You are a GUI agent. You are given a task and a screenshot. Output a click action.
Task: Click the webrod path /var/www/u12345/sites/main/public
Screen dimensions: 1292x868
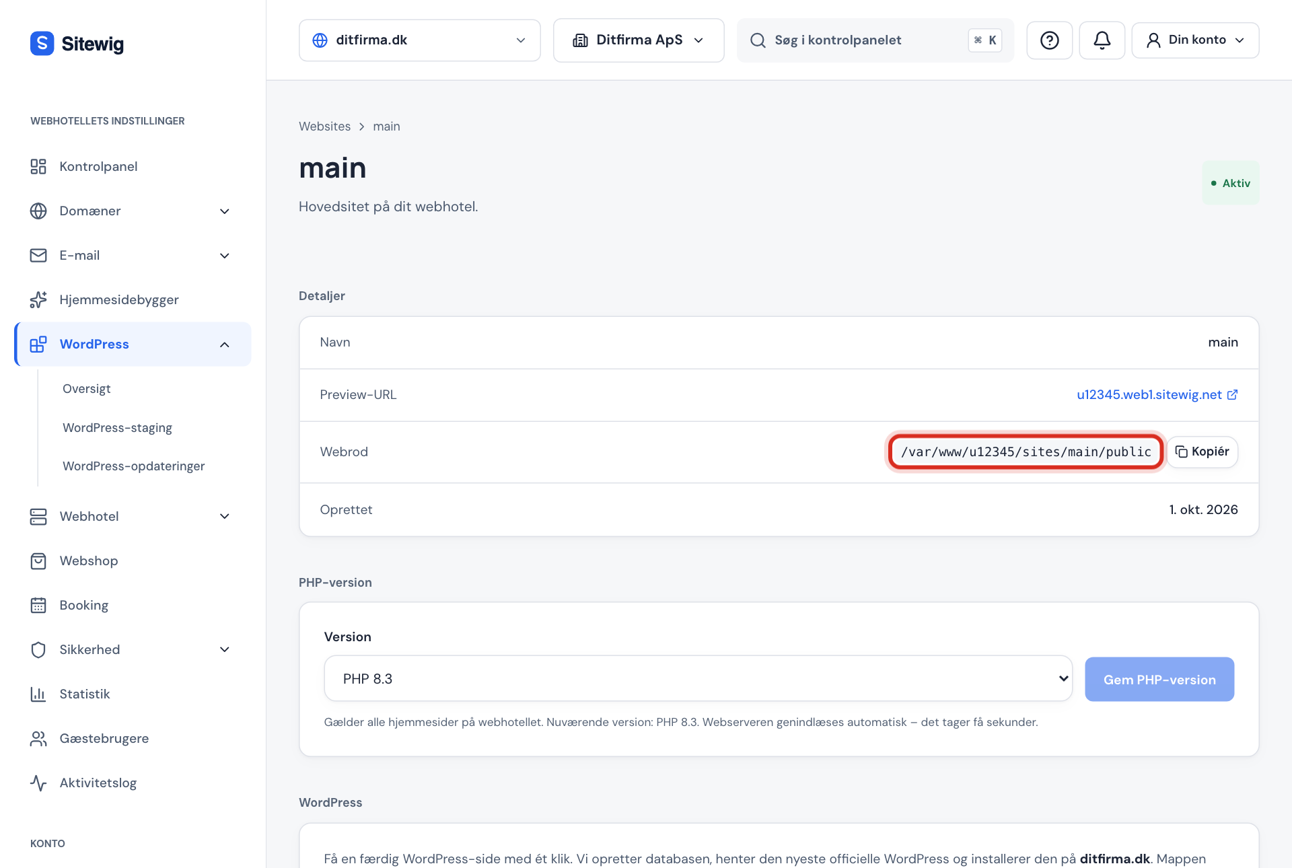coord(1026,451)
